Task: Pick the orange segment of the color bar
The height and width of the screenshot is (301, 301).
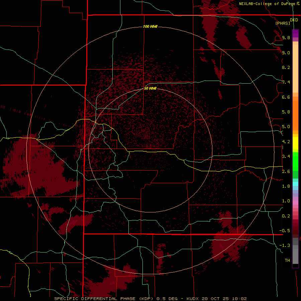Action: click(295, 115)
